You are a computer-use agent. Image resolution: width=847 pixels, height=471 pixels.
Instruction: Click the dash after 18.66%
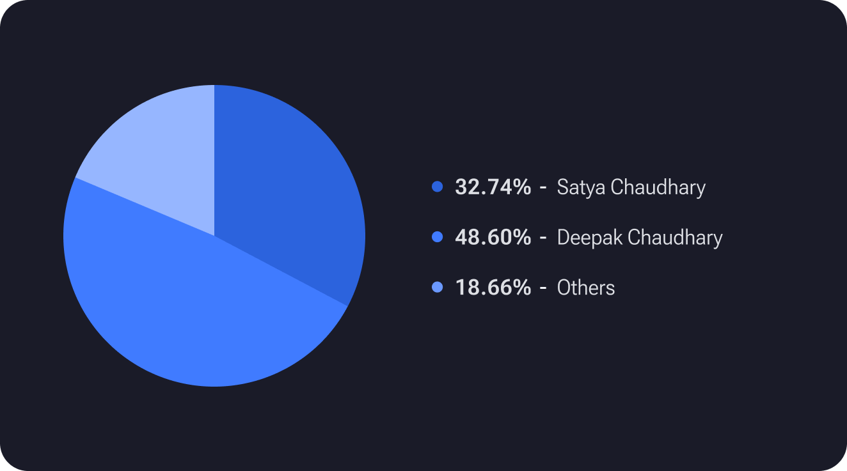[543, 288]
